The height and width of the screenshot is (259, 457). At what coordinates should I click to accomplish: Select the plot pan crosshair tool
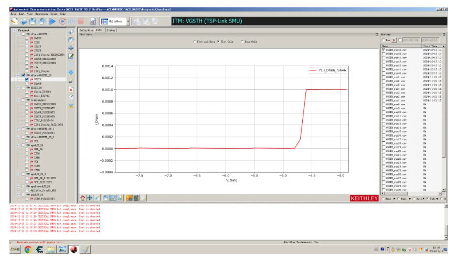click(90, 198)
